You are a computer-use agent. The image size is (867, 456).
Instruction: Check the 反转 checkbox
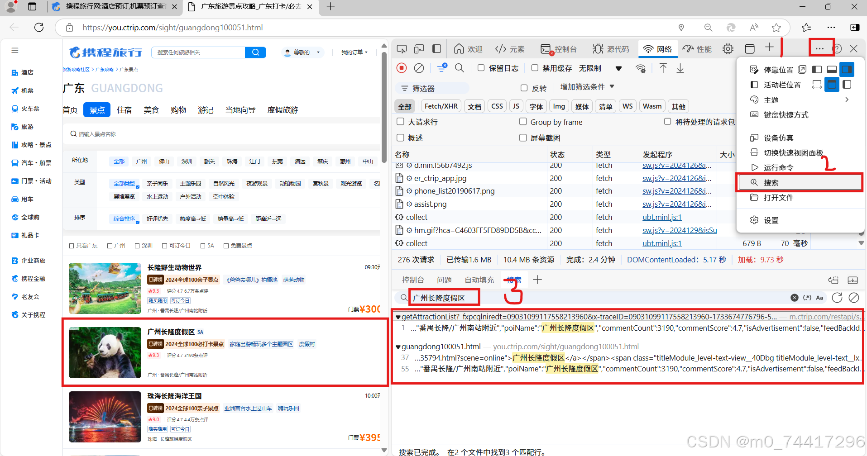[524, 88]
